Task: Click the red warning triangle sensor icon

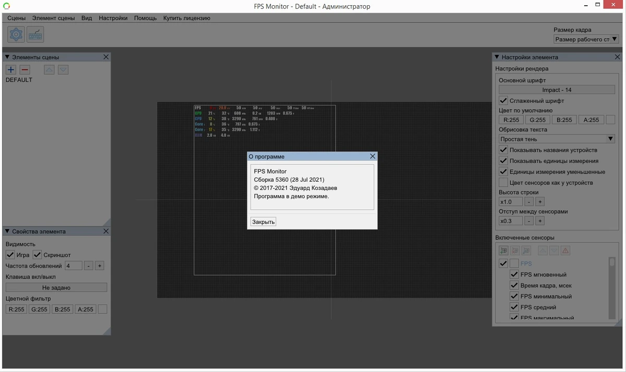Action: (x=565, y=251)
